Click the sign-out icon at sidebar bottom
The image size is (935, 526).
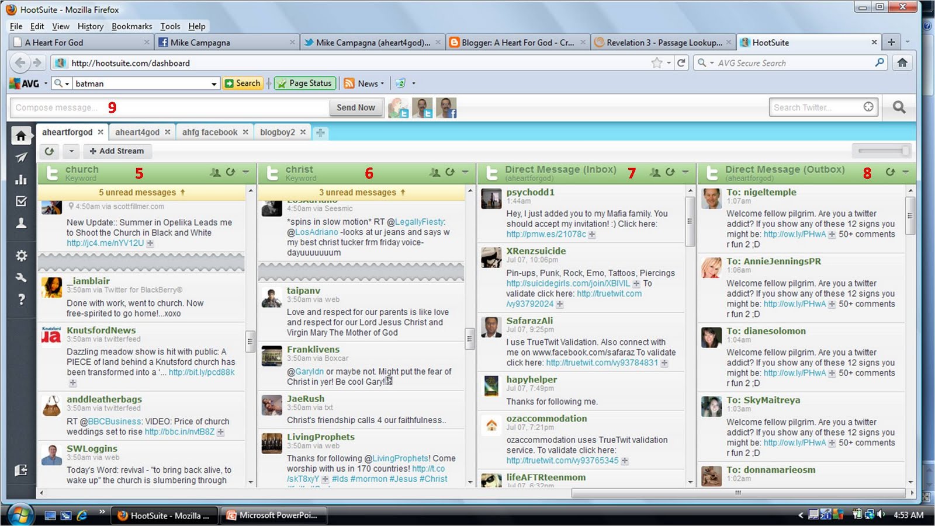[x=21, y=470]
